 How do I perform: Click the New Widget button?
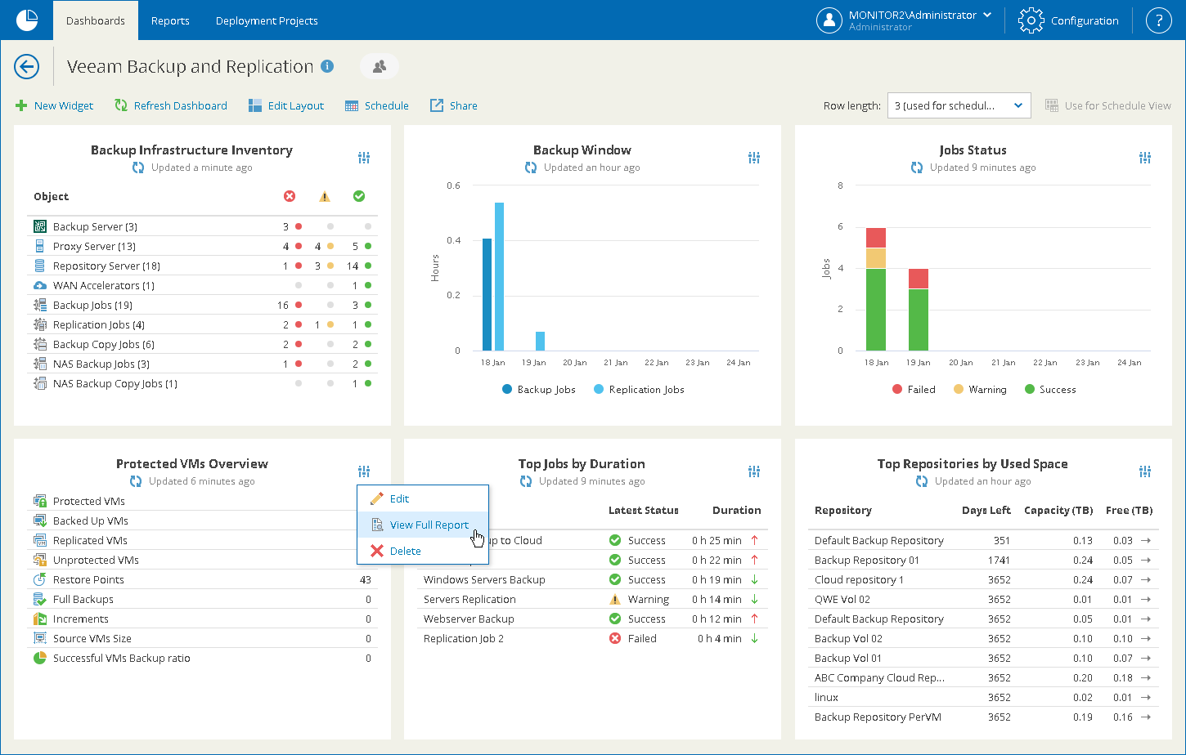pos(55,105)
